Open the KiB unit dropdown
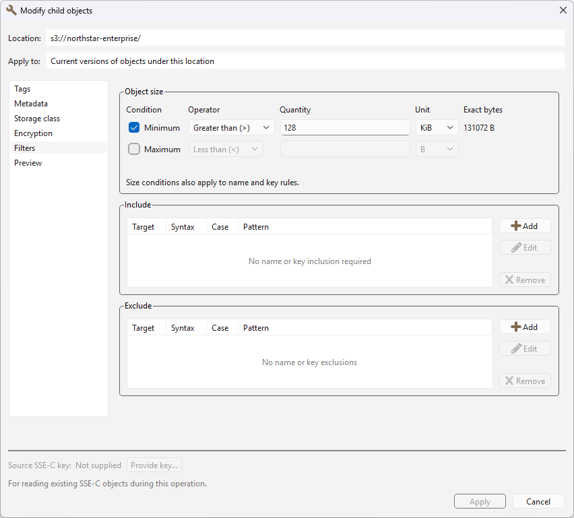This screenshot has height=518, width=574. pyautogui.click(x=437, y=128)
